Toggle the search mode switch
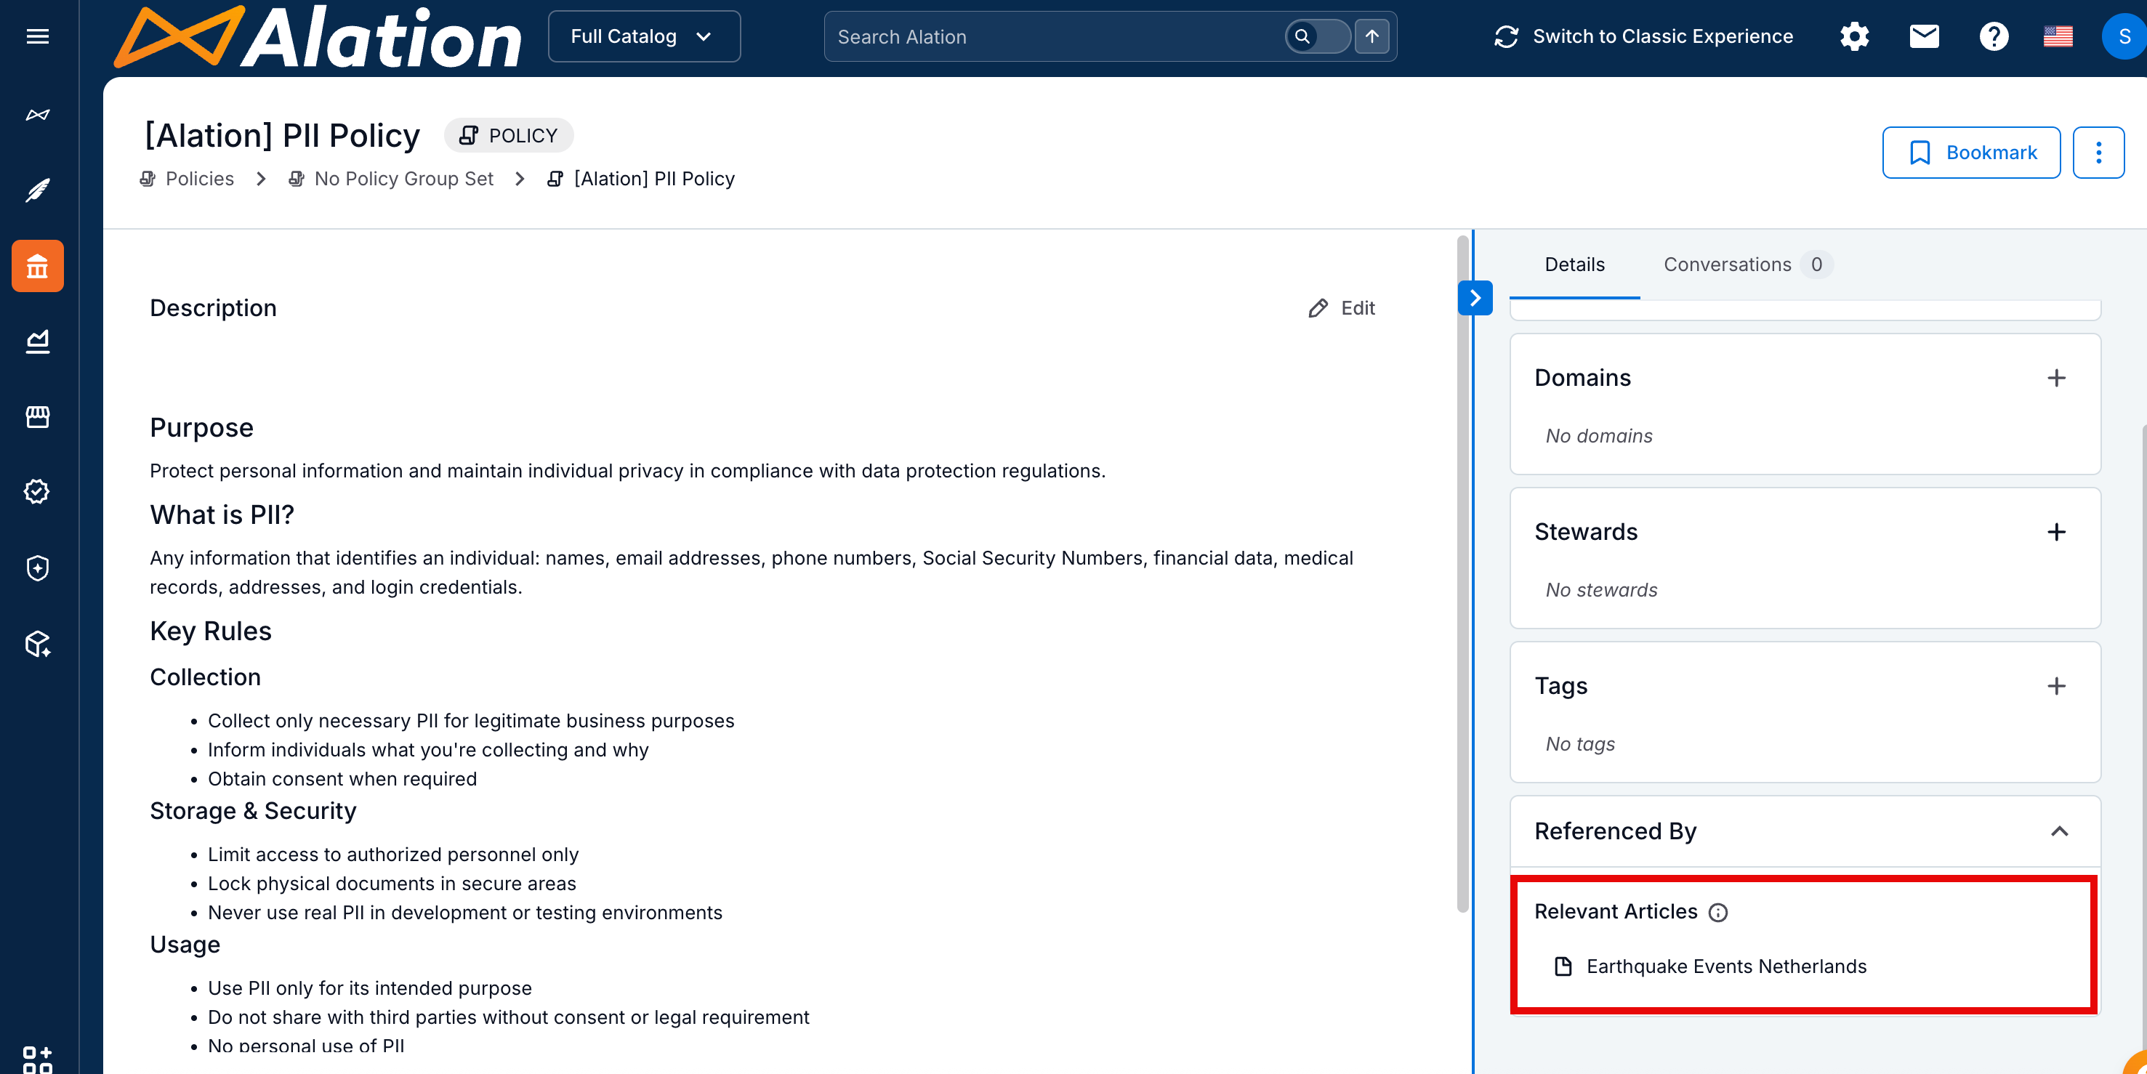This screenshot has height=1074, width=2147. click(x=1317, y=36)
